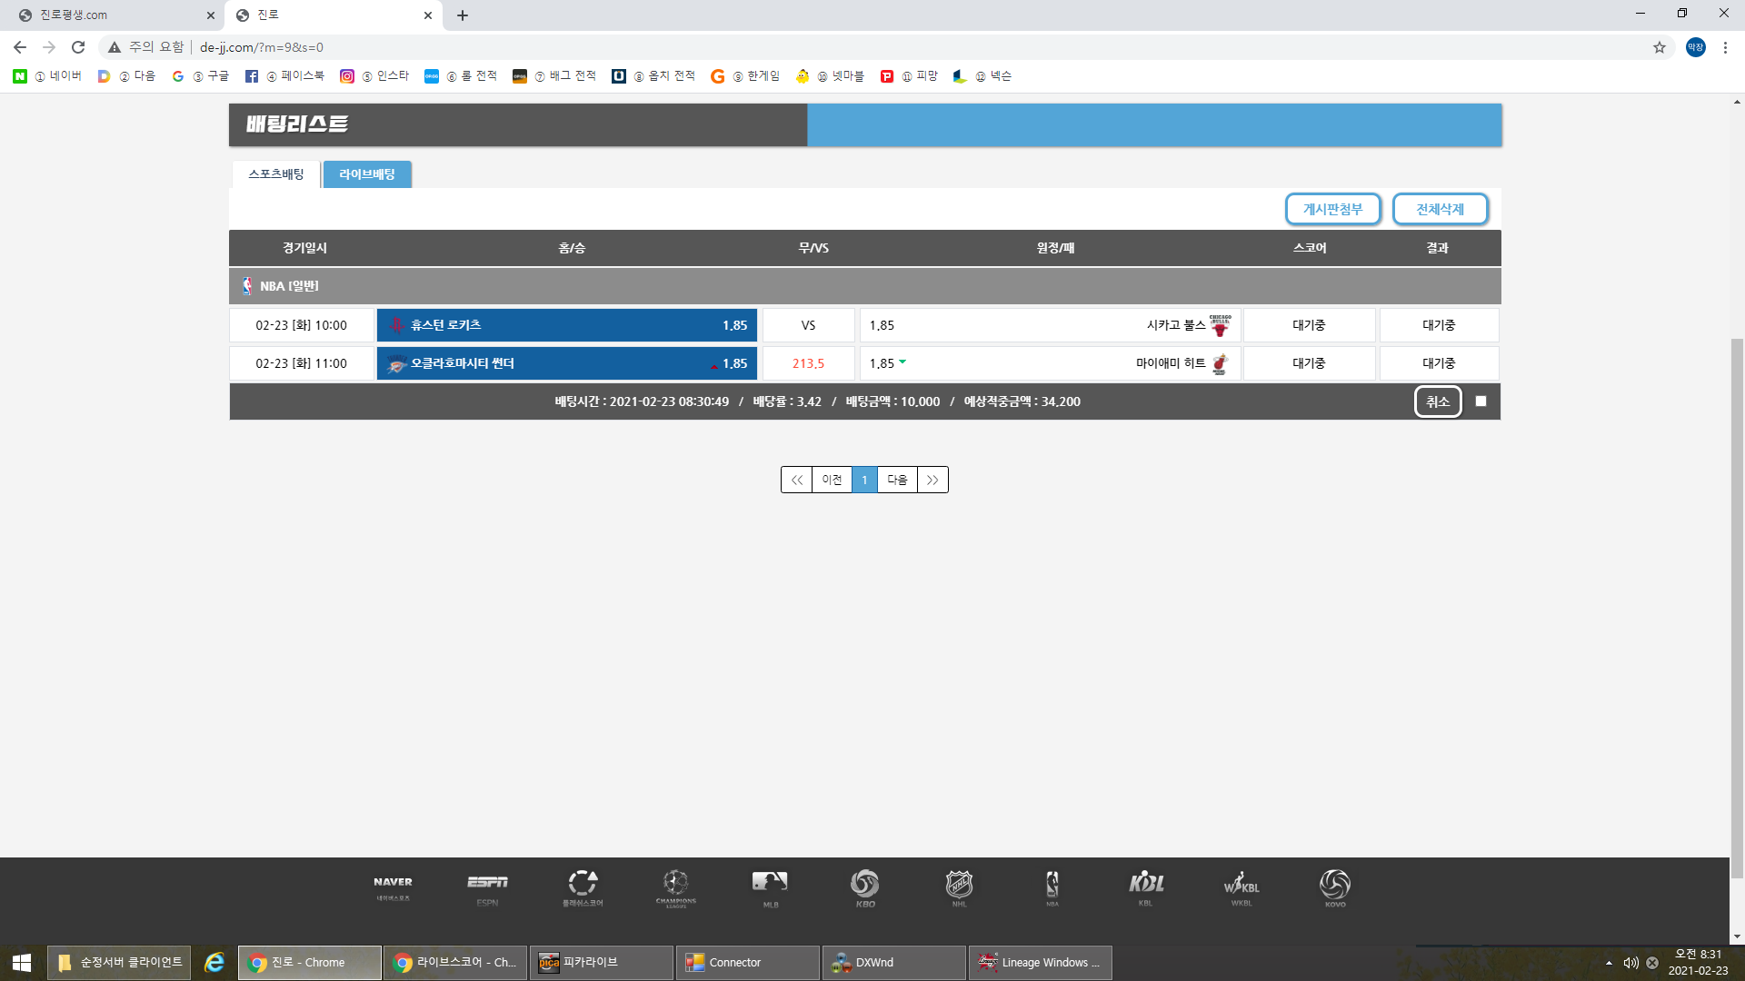1745x981 pixels.
Task: Click the 전체삭제 delete-all button
Action: click(x=1440, y=209)
